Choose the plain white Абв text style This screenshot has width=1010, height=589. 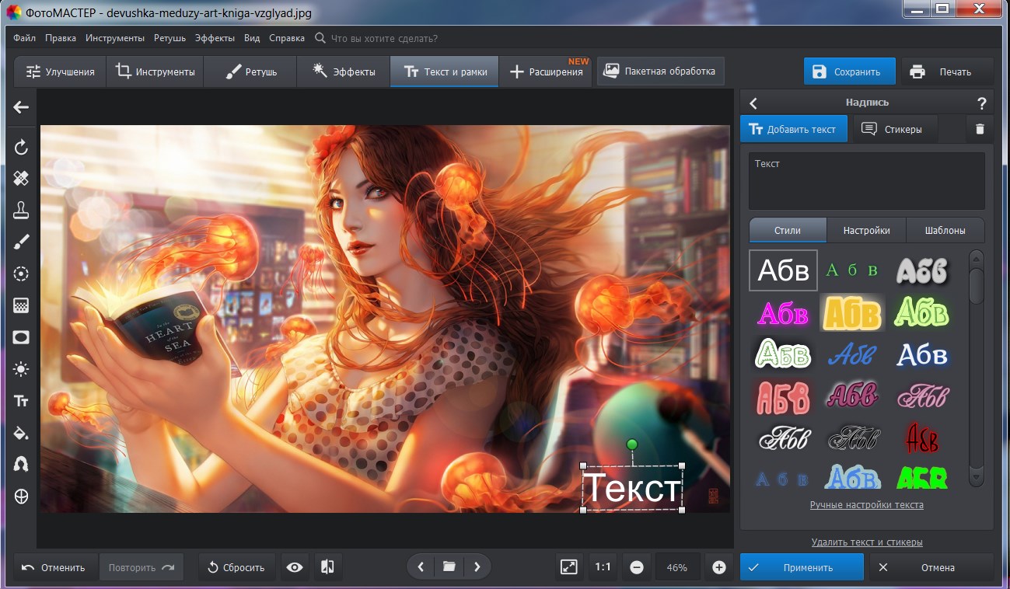(x=783, y=270)
